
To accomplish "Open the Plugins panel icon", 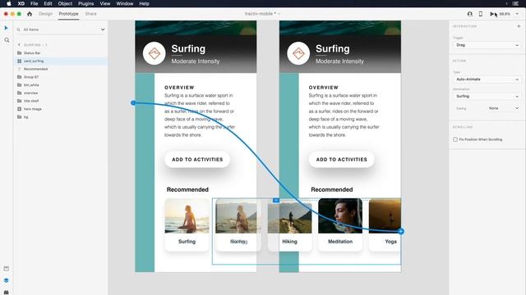I will [x=6, y=292].
